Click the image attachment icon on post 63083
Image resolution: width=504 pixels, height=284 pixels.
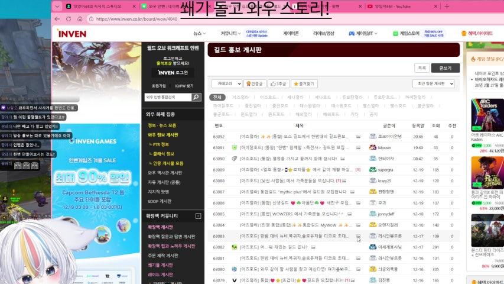coord(358,236)
